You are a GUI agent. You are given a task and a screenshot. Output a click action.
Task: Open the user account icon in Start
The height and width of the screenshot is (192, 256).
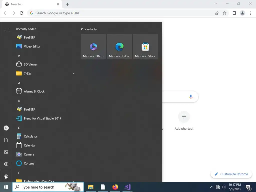6,128
